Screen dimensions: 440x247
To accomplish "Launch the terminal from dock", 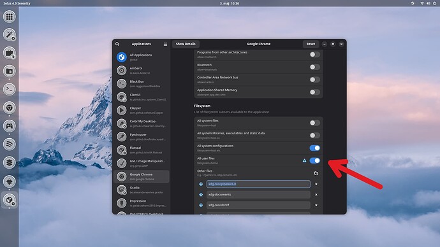I will pyautogui.click(x=10, y=89).
